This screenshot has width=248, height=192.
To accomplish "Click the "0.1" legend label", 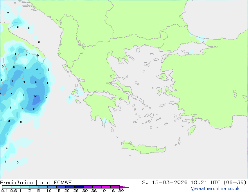I will tap(4, 190).
